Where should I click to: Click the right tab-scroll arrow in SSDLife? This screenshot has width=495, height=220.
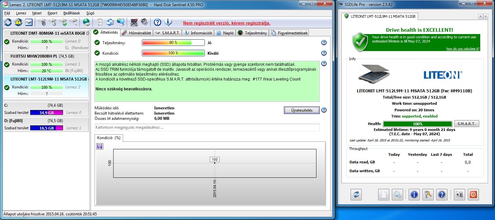pos(485,16)
